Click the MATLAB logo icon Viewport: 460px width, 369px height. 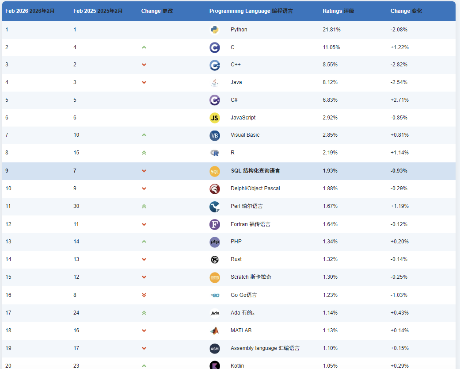[215, 331]
